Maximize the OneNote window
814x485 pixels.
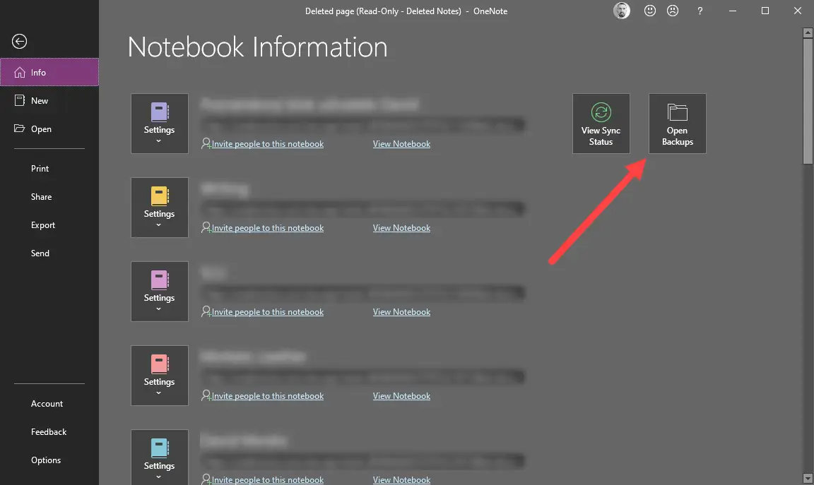pos(765,11)
